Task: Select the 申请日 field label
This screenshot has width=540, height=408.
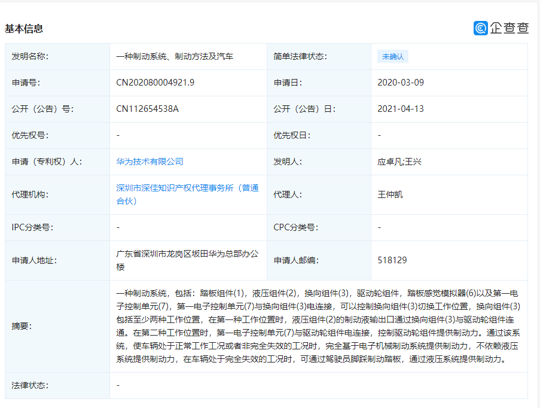Action: pos(288,83)
